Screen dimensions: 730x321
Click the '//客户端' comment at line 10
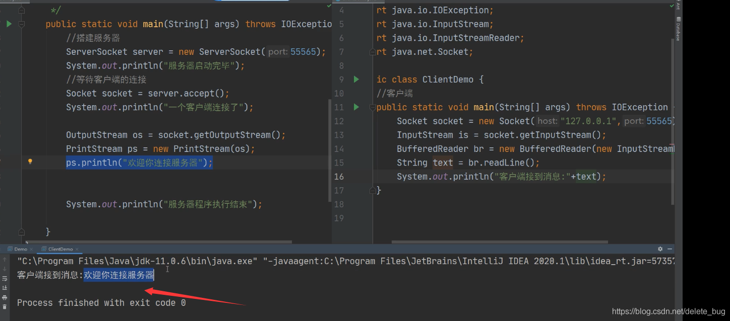[395, 93]
